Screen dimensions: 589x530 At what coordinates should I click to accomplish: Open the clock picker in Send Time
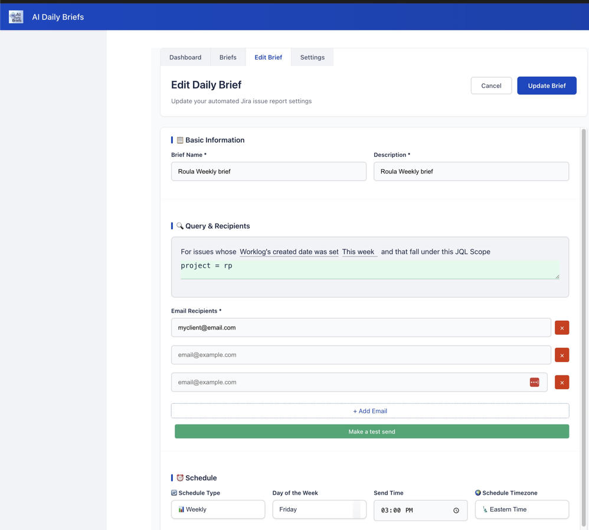(x=456, y=511)
